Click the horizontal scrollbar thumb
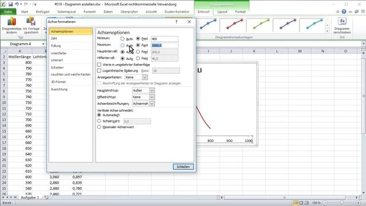This screenshot has width=366, height=206. pos(284,197)
